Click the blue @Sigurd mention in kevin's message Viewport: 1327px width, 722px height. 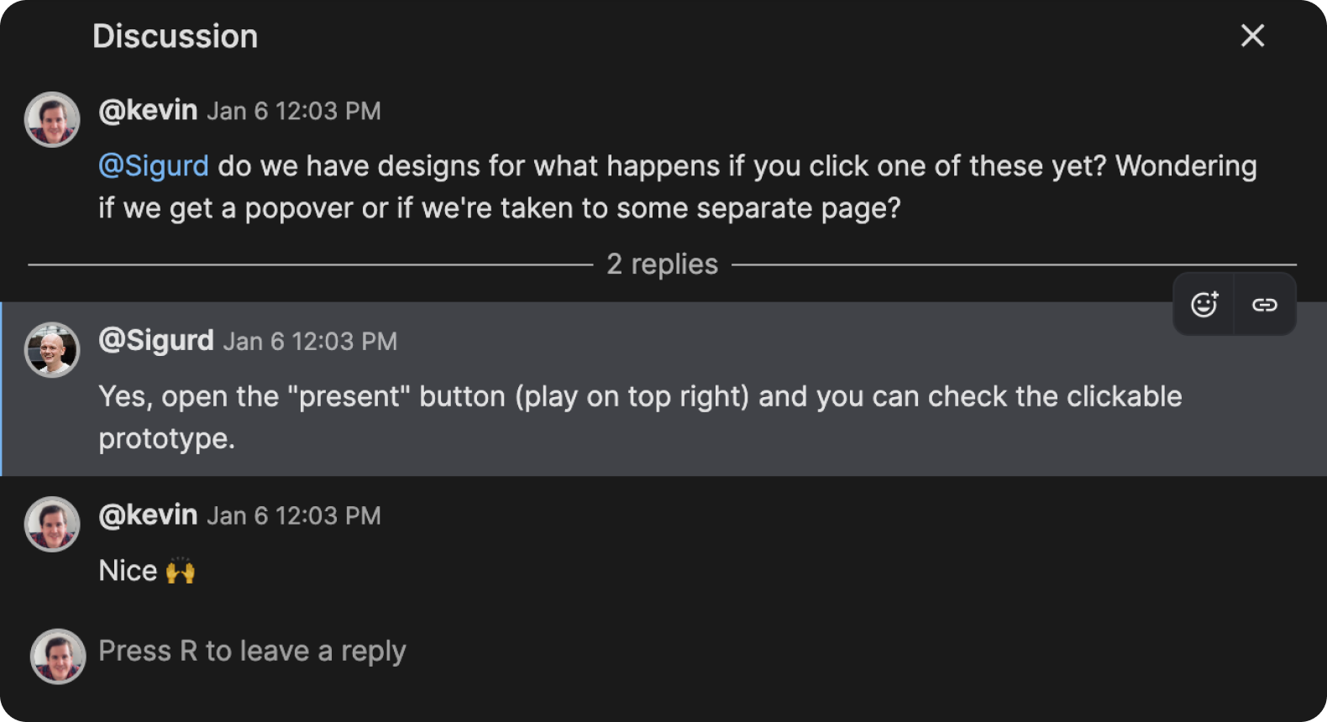pyautogui.click(x=154, y=166)
